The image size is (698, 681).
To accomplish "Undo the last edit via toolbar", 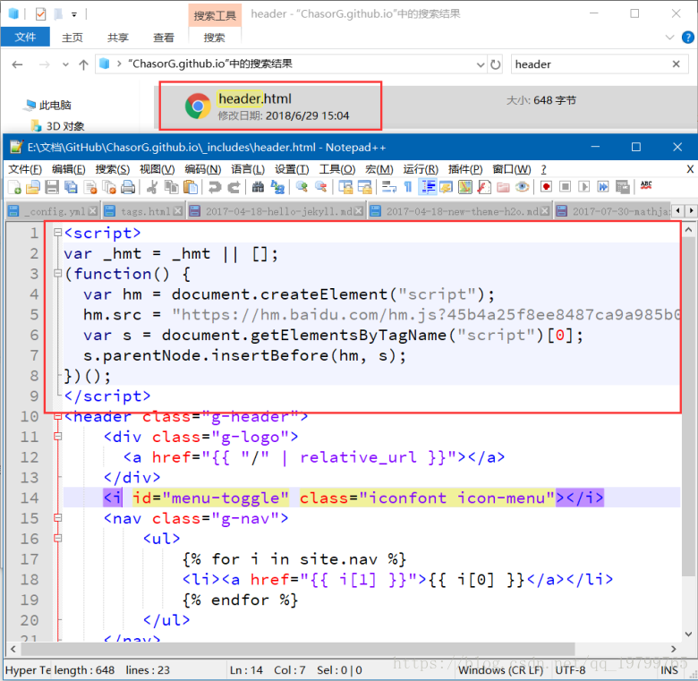I will point(215,187).
